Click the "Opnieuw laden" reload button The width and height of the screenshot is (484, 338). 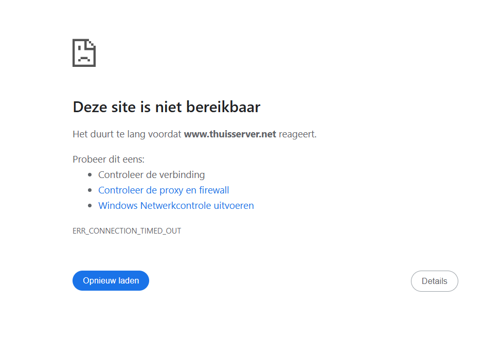(x=111, y=280)
